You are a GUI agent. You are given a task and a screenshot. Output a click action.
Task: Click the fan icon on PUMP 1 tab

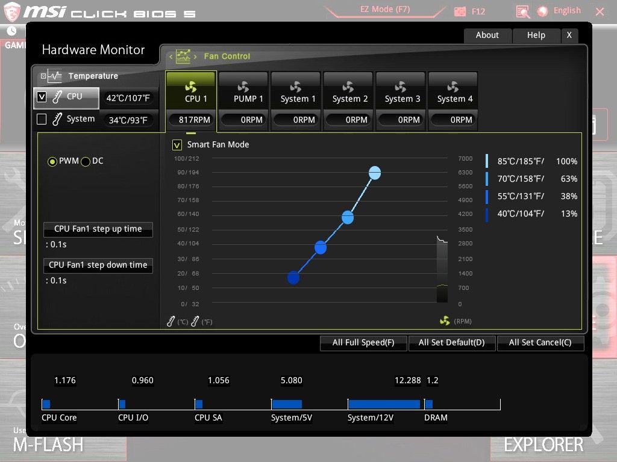point(243,87)
